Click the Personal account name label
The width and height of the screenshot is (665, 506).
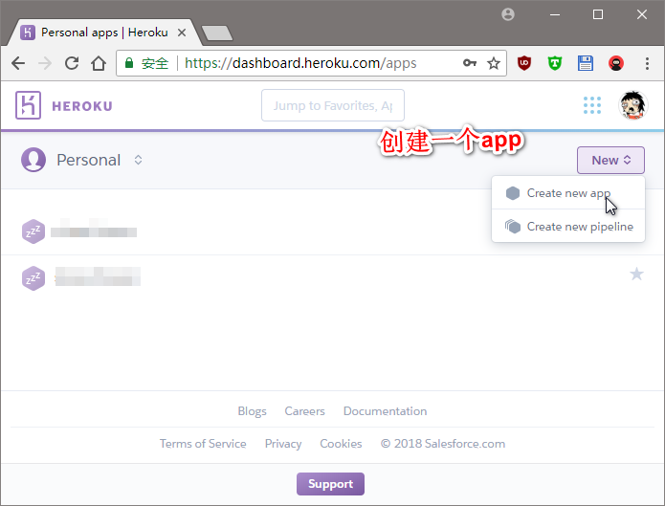[x=89, y=160]
